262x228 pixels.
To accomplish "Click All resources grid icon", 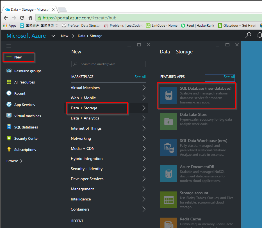I will pos(9,82).
